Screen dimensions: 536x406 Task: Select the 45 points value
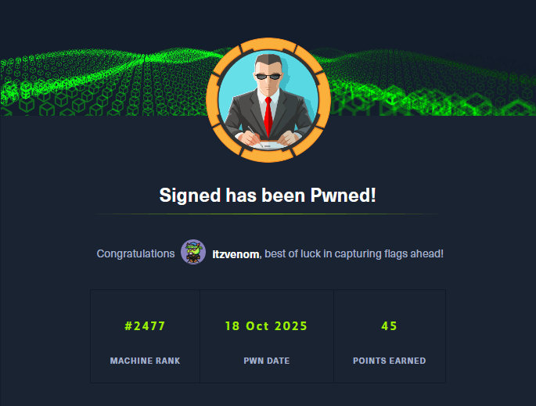[390, 326]
